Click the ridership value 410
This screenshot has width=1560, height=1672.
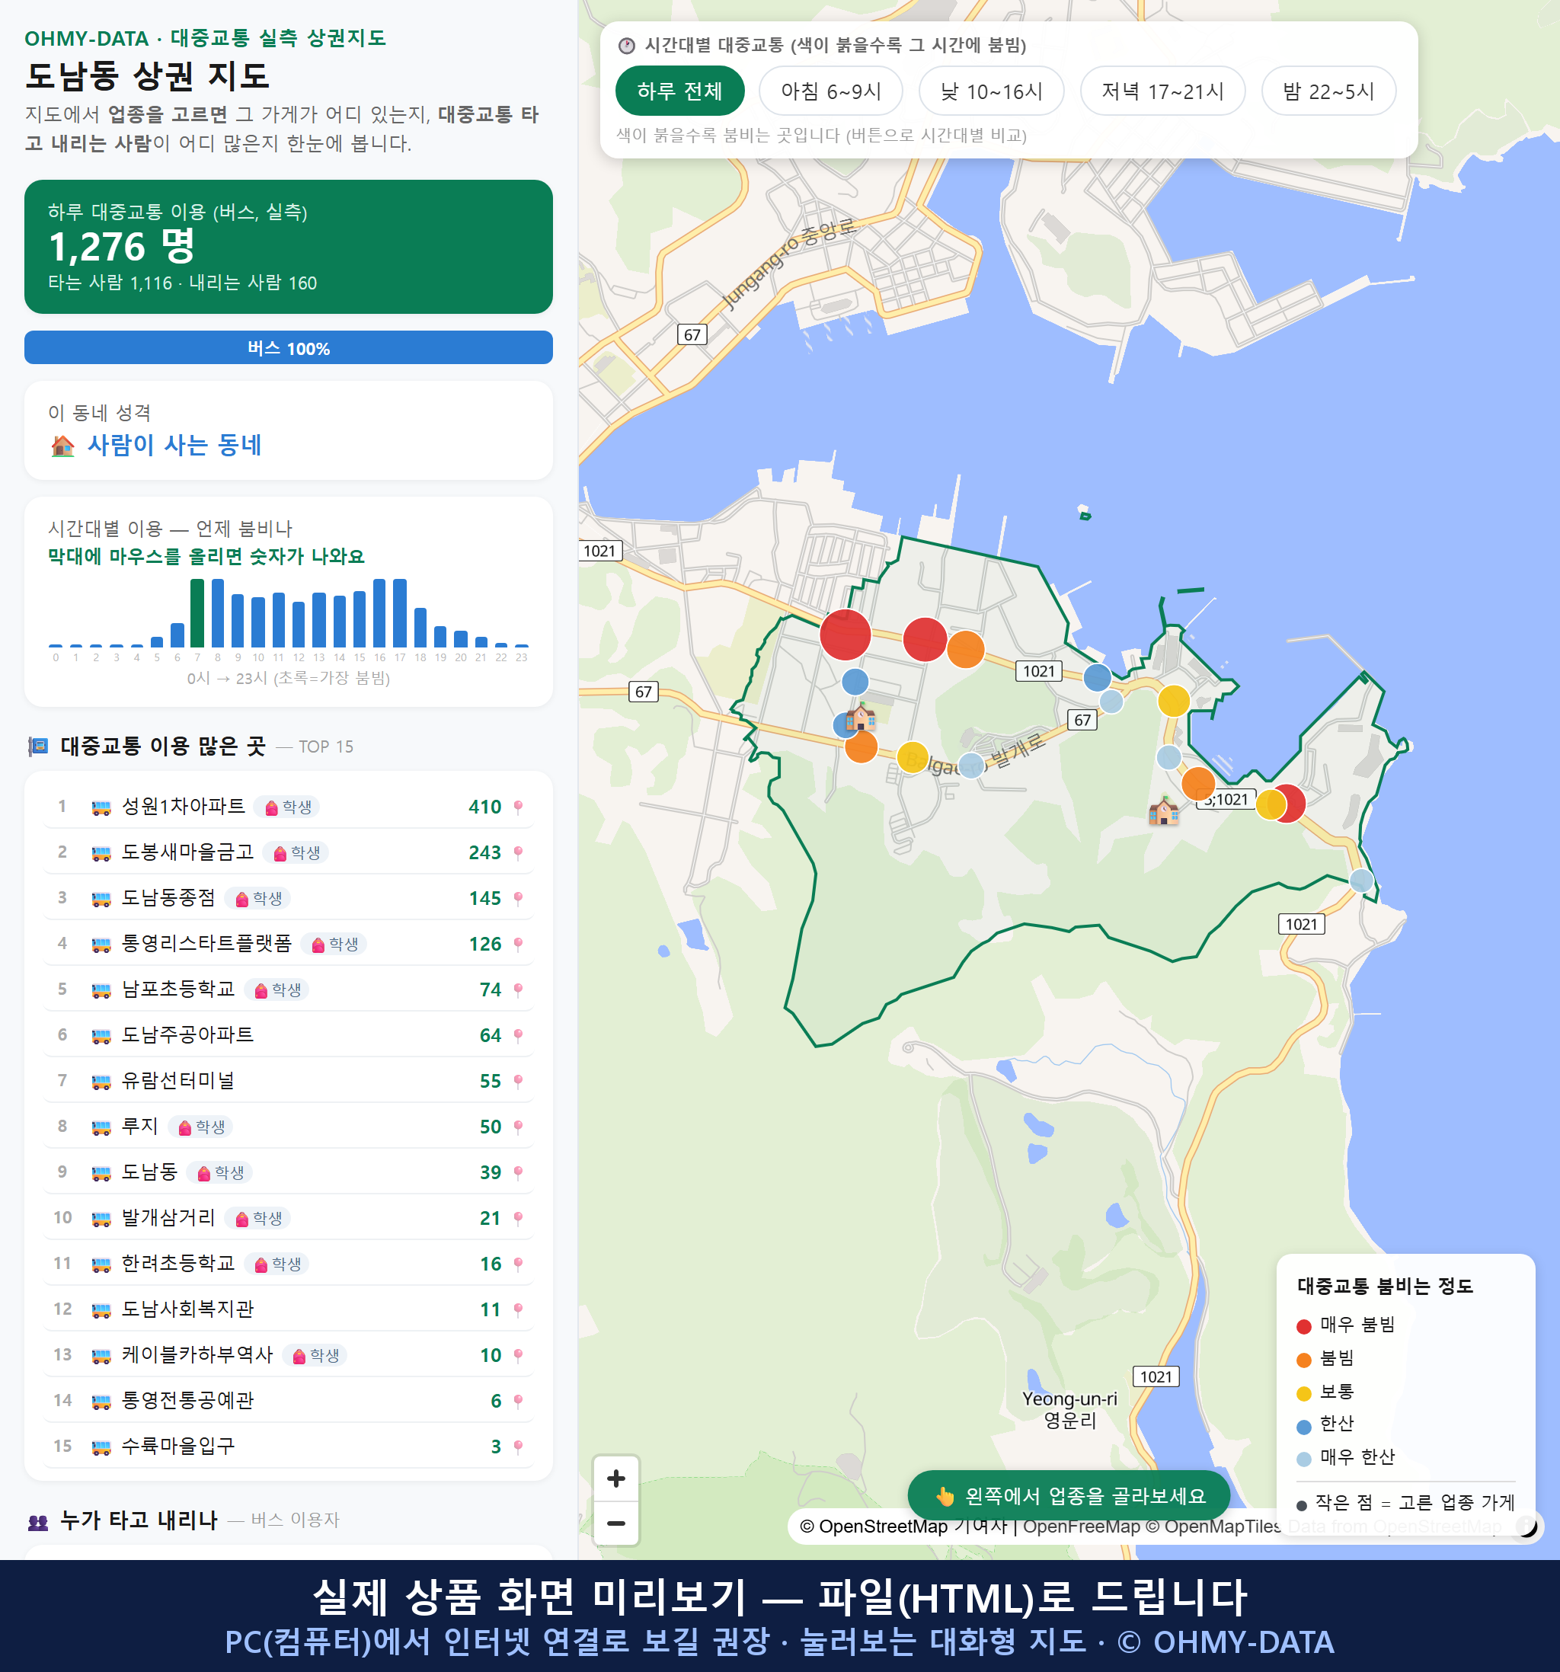[485, 807]
